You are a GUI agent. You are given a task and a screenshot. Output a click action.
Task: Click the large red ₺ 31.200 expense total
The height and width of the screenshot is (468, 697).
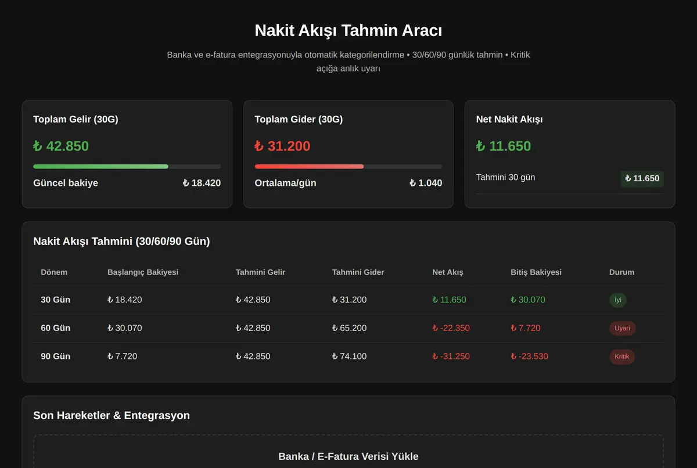click(282, 146)
